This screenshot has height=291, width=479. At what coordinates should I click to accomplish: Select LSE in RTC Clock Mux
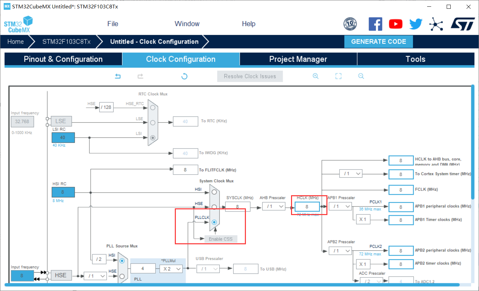point(153,123)
